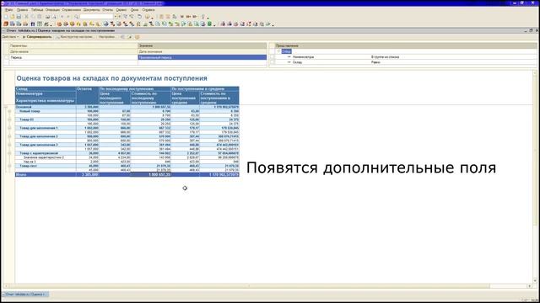Click the Конструктор настроек button
The width and height of the screenshot is (540, 303).
pos(74,37)
